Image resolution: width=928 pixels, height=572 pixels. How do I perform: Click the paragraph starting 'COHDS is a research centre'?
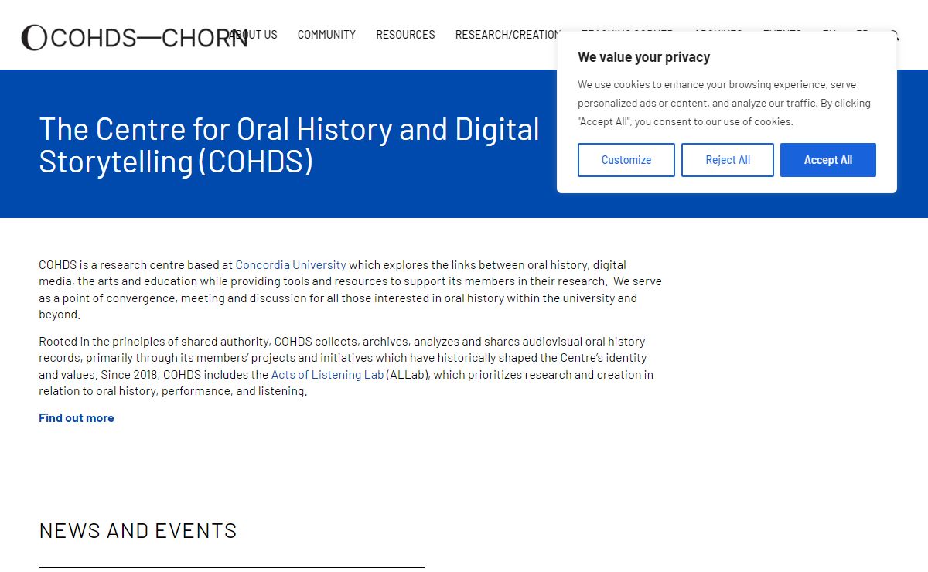pos(350,290)
